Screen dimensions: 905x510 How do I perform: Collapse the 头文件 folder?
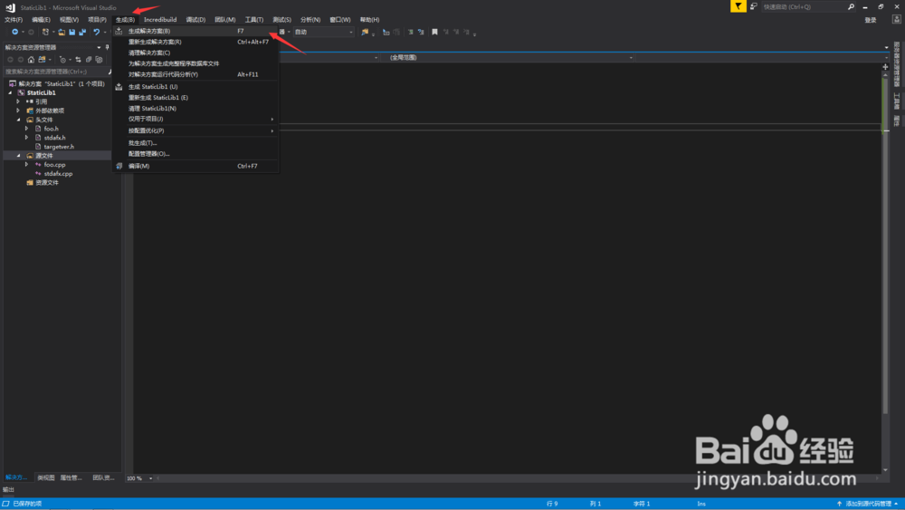tap(18, 120)
